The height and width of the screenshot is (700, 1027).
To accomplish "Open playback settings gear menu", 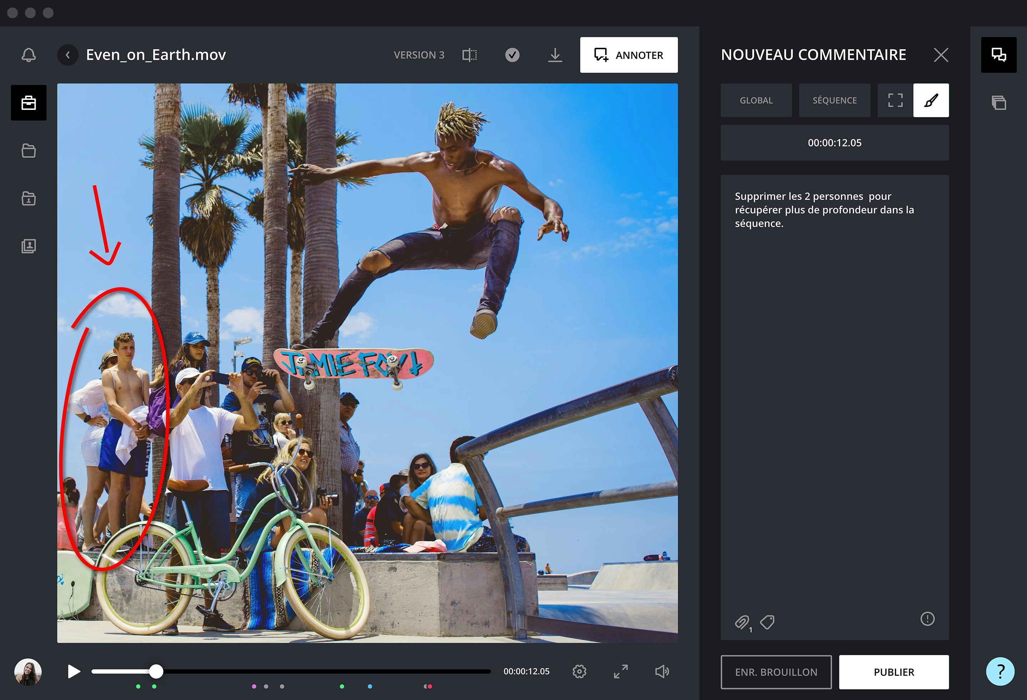I will 579,671.
